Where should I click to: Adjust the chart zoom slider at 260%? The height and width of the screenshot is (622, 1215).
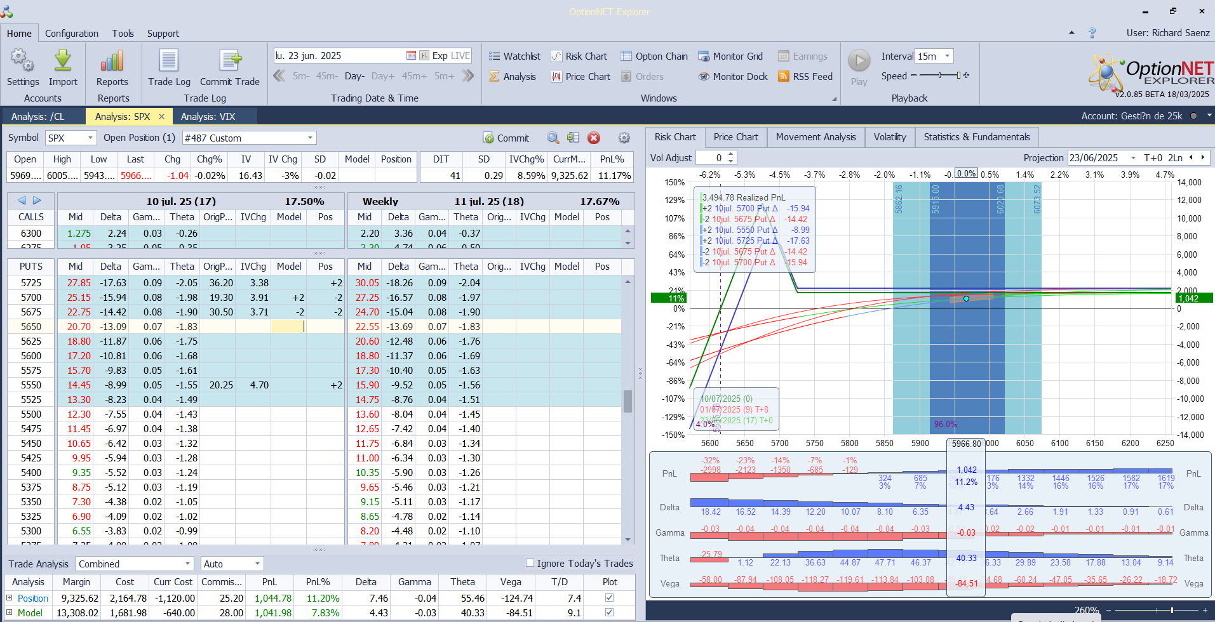1156,611
